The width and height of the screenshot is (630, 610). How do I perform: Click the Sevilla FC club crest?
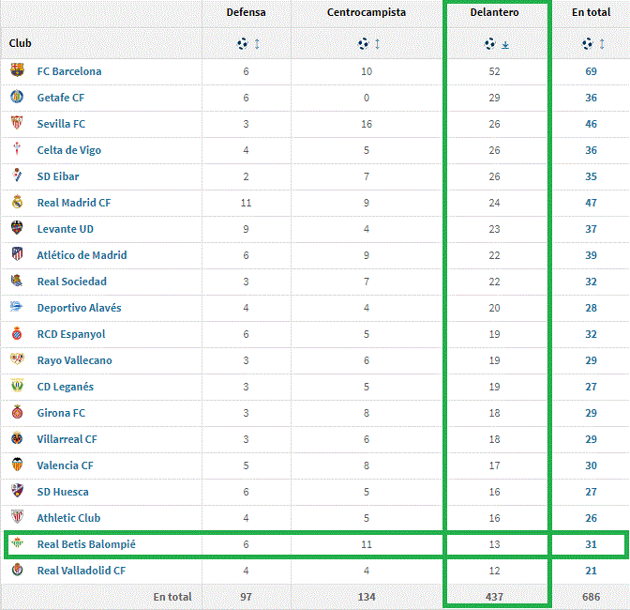pyautogui.click(x=17, y=124)
